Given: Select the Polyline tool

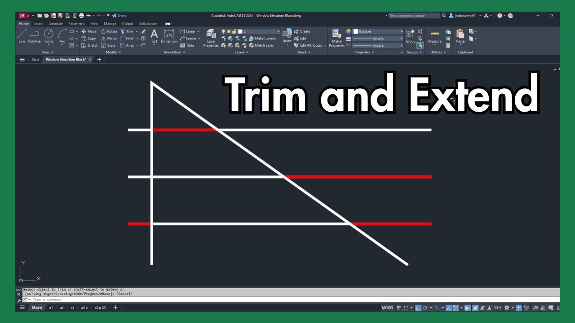Looking at the screenshot, I should 35,36.
